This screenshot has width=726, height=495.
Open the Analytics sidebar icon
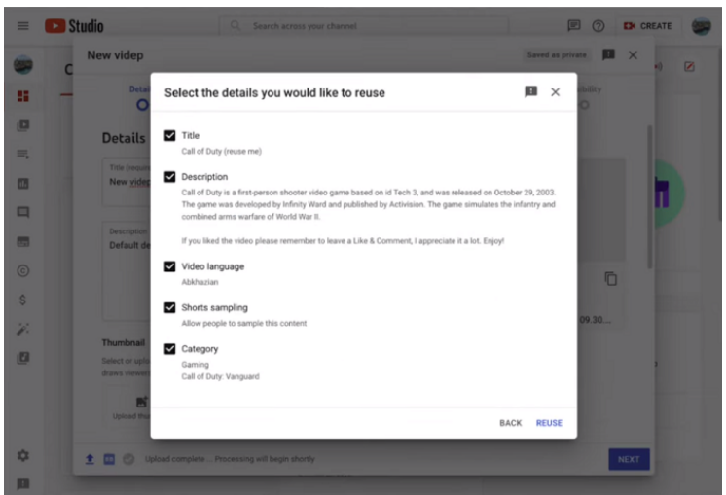point(22,184)
